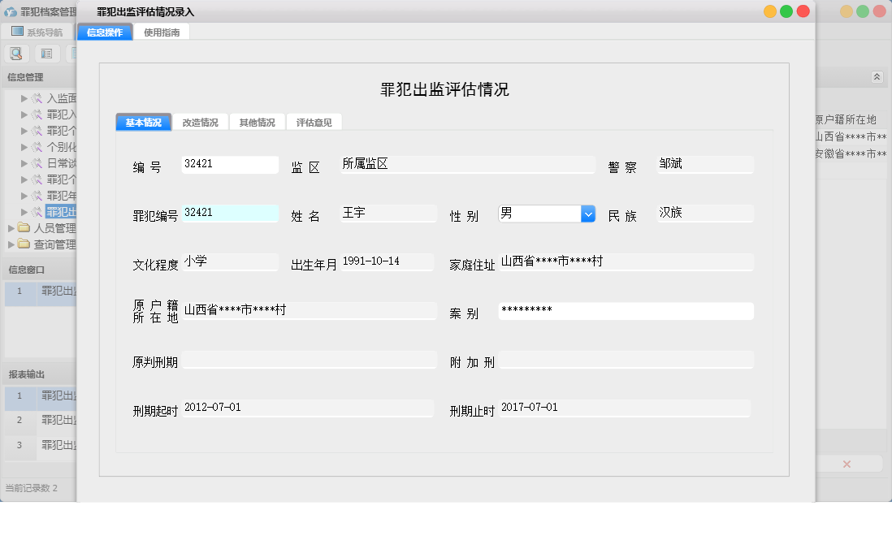Click the green traffic light window button
892x540 pixels.
(x=785, y=12)
